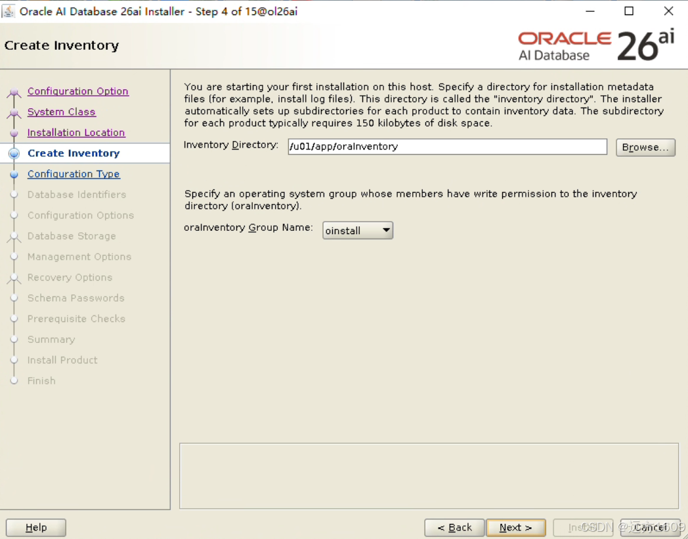The height and width of the screenshot is (539, 688).
Task: Click the Create Inventory active step bullet
Action: coord(14,153)
